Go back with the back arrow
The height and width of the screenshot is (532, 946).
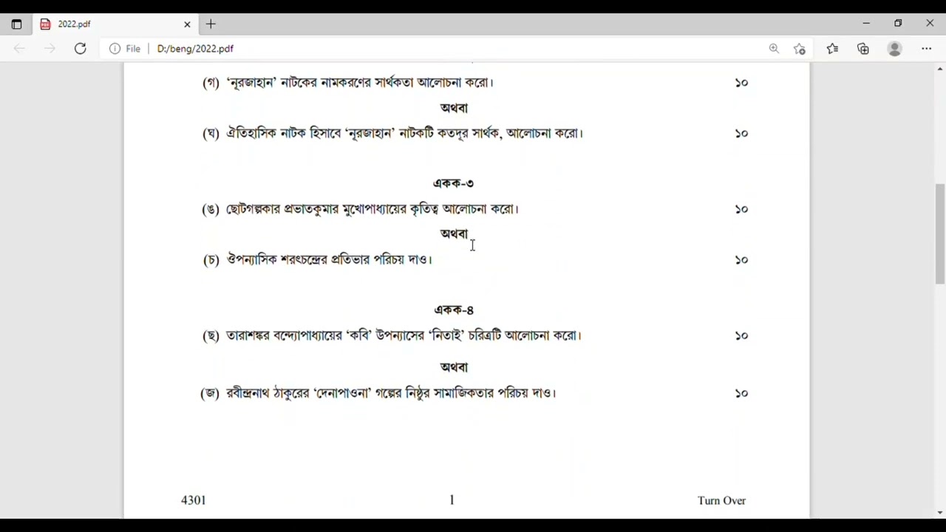(x=19, y=49)
